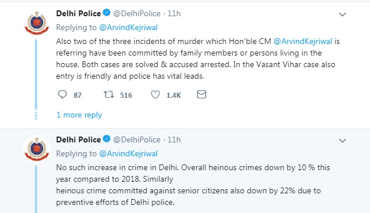Click verified badge on first tweet
The width and height of the screenshot is (370, 213).
tap(107, 13)
